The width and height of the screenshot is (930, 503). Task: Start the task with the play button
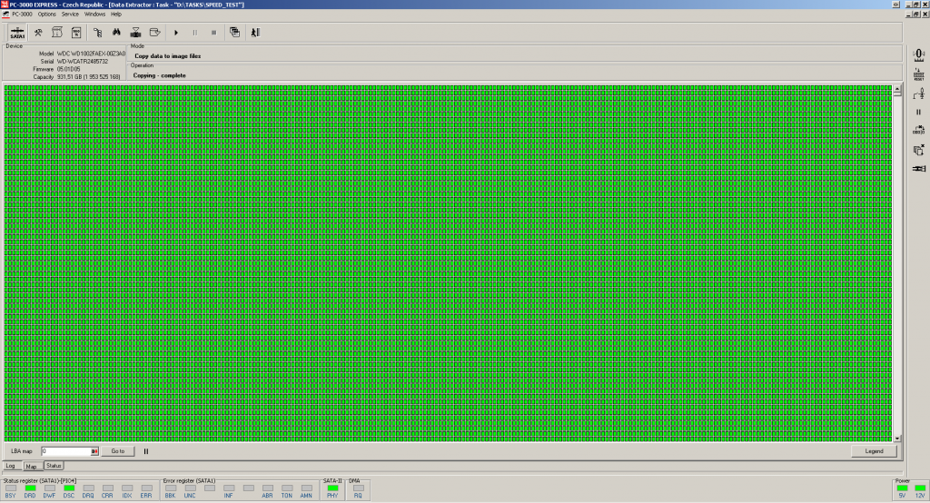[176, 33]
